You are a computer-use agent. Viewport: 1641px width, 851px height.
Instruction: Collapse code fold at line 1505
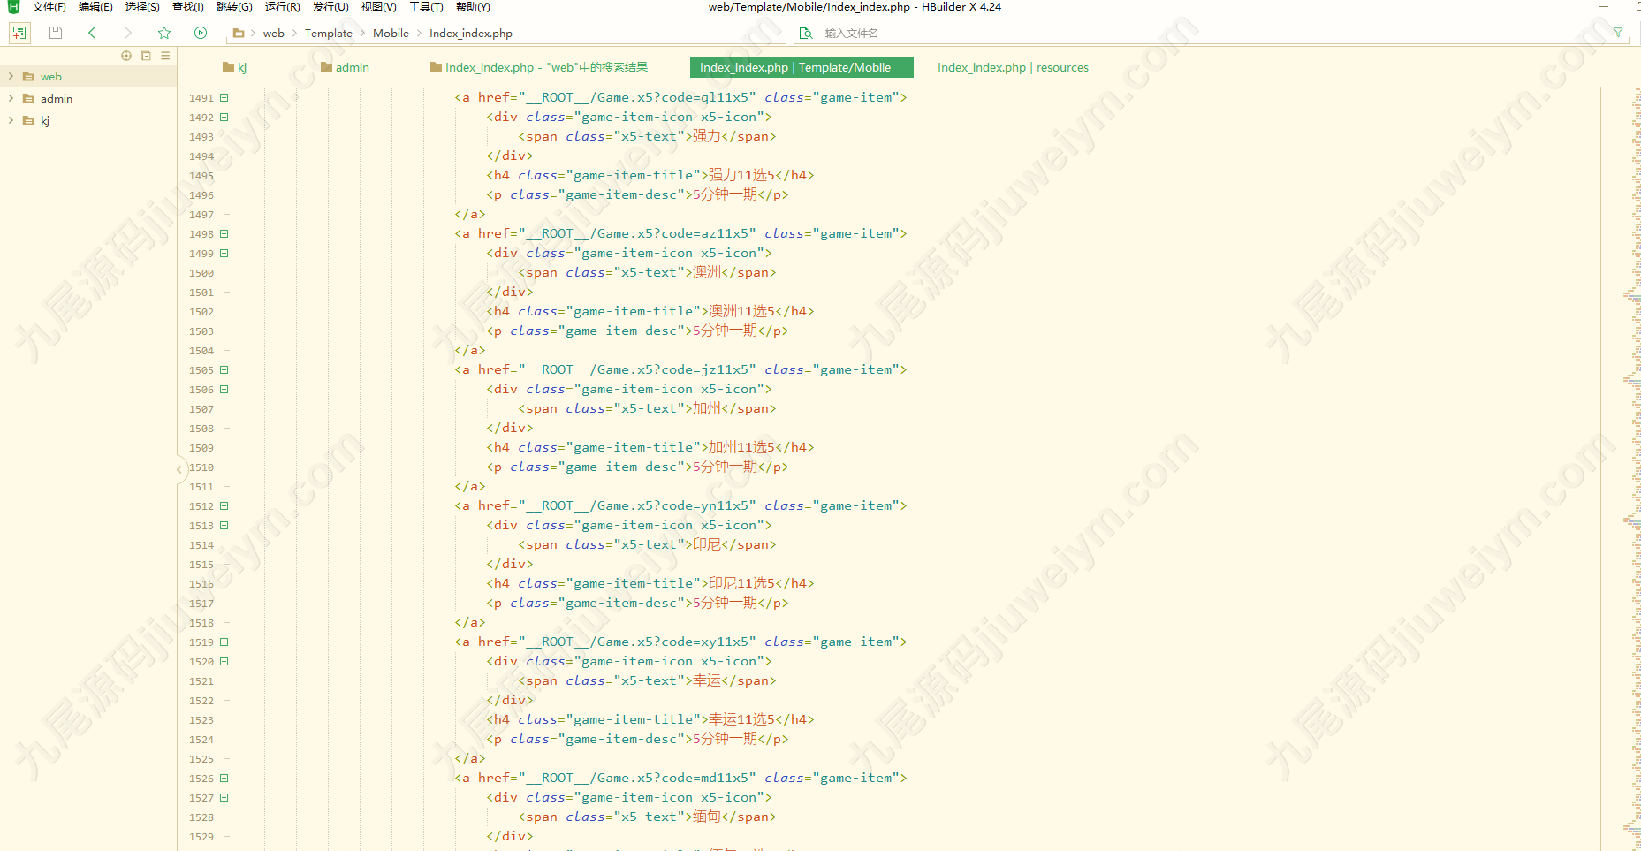224,370
